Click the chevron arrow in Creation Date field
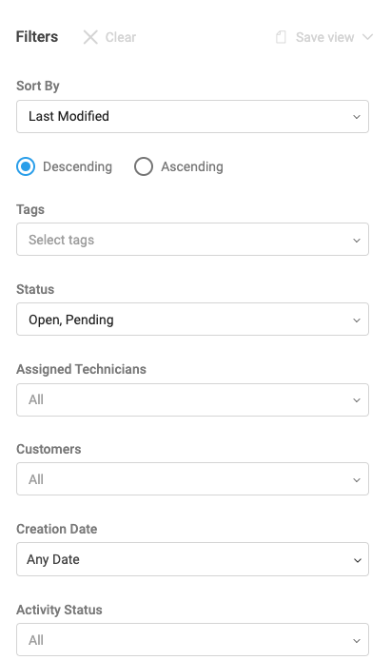This screenshot has height=660, width=391. tap(358, 560)
